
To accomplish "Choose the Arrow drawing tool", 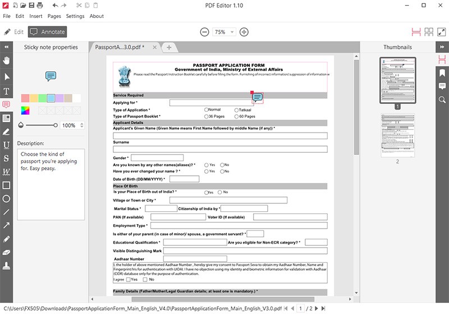I will [x=6, y=225].
